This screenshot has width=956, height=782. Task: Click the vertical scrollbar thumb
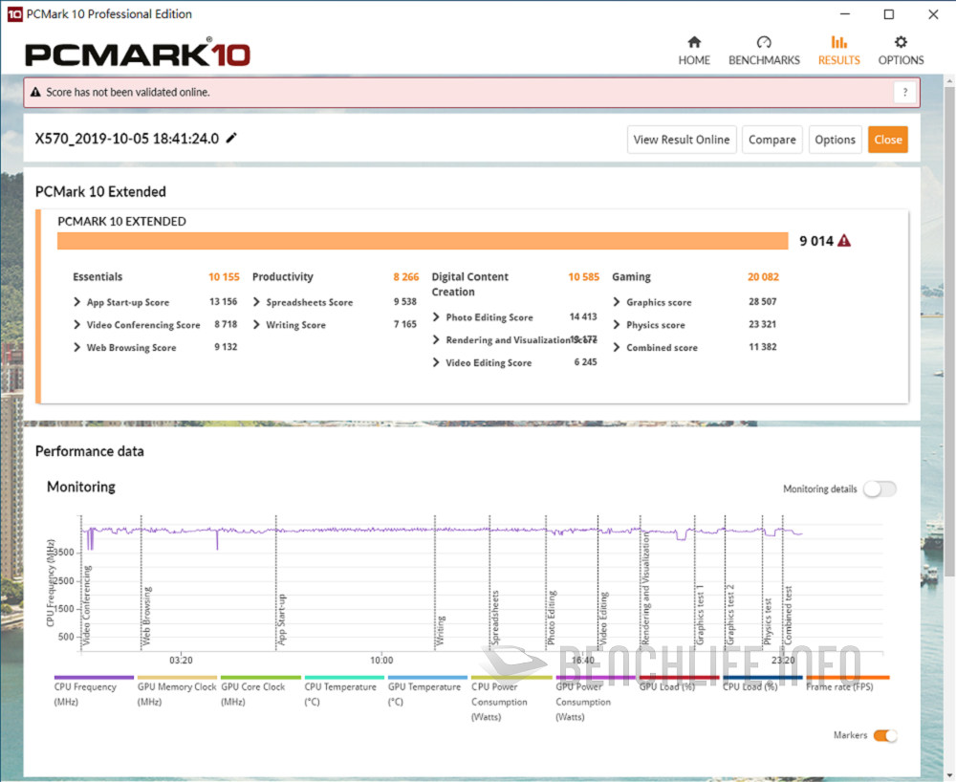pyautogui.click(x=949, y=332)
